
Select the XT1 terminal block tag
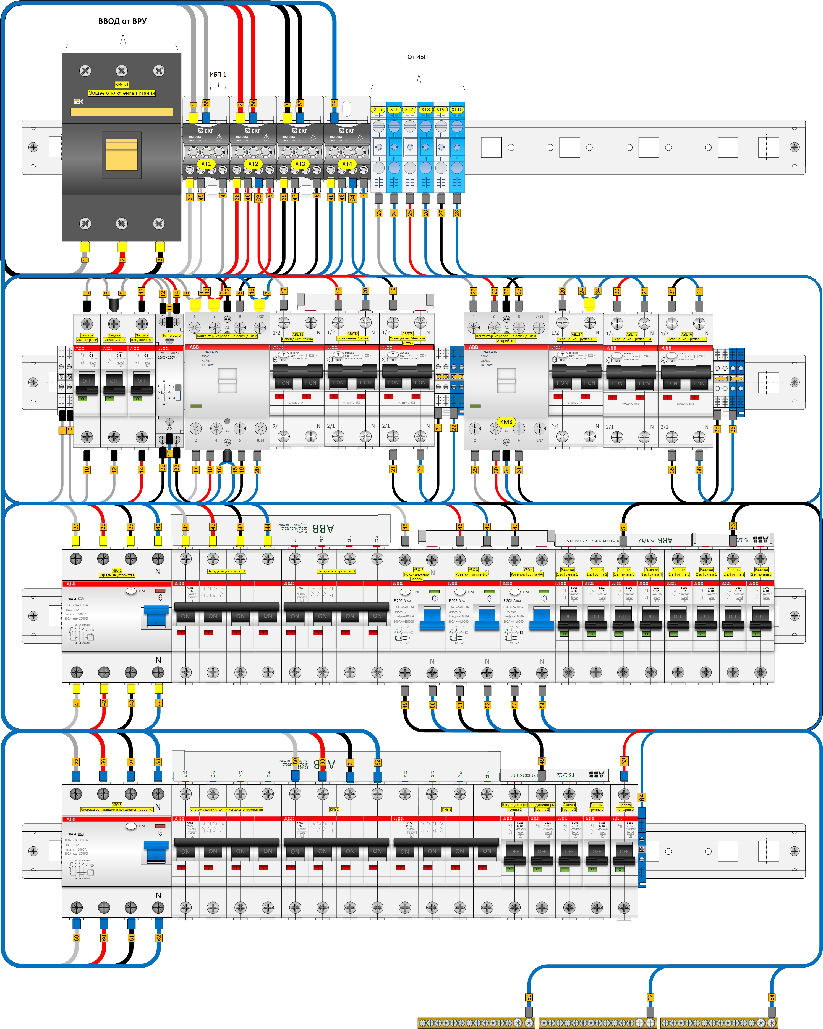coord(206,164)
